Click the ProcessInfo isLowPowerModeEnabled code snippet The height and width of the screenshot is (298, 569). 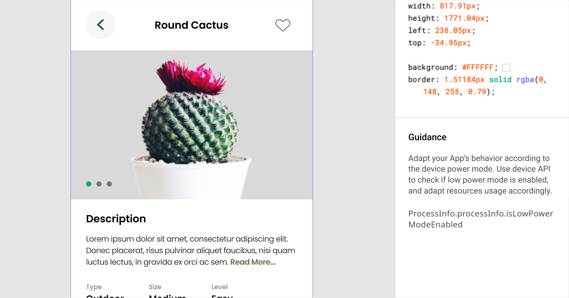[480, 219]
